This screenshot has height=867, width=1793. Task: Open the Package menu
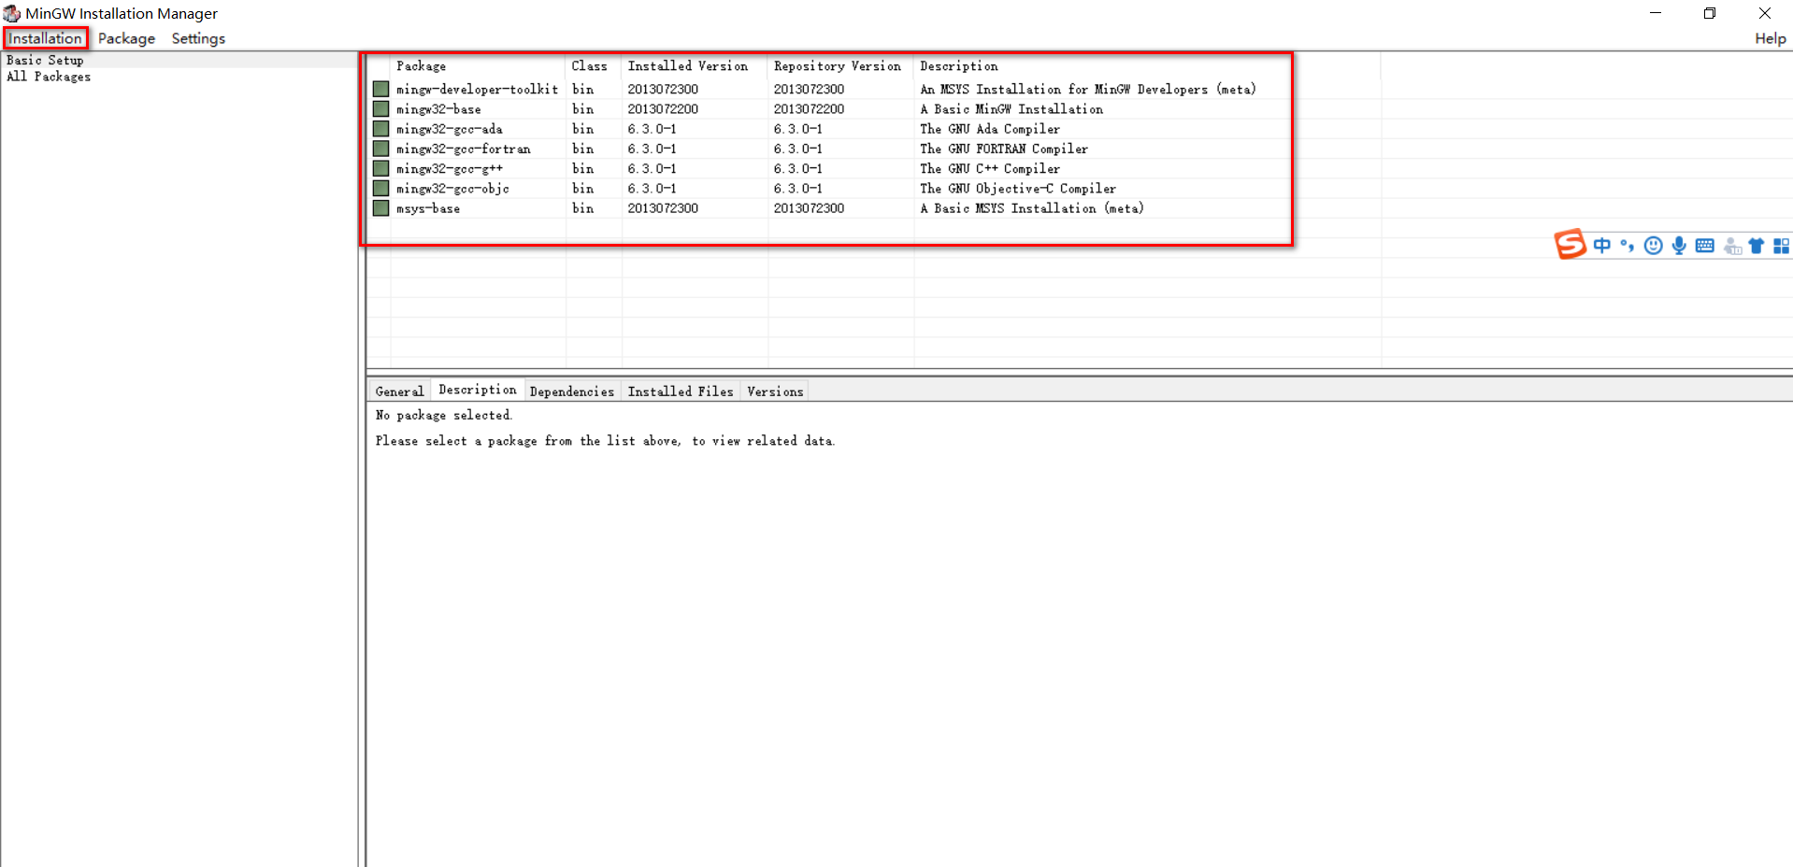pyautogui.click(x=126, y=38)
